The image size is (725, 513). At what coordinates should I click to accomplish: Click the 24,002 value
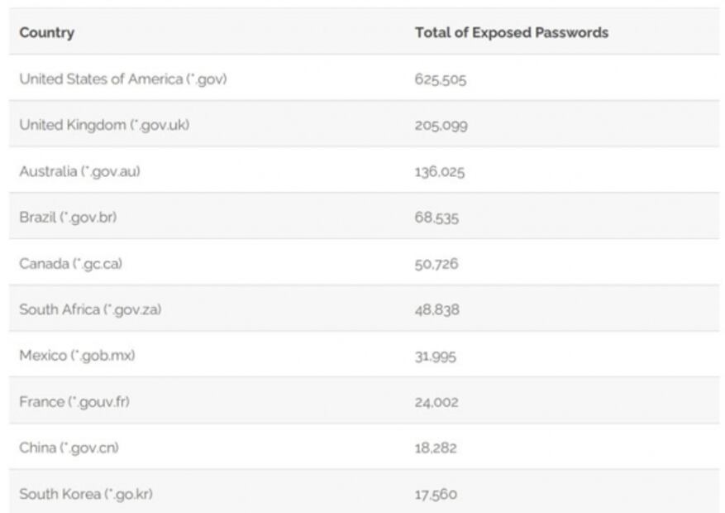coord(436,402)
